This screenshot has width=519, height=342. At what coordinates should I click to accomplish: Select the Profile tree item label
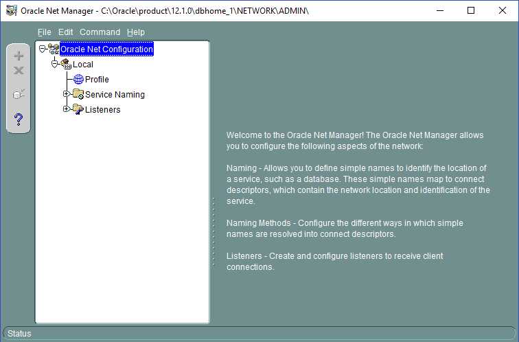[x=97, y=80]
